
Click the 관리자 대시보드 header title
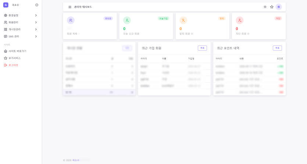tap(83, 7)
